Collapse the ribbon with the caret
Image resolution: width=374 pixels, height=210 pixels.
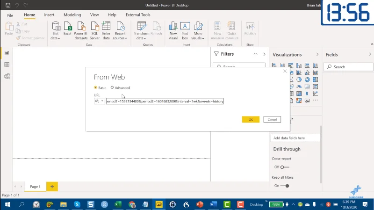coord(372,44)
